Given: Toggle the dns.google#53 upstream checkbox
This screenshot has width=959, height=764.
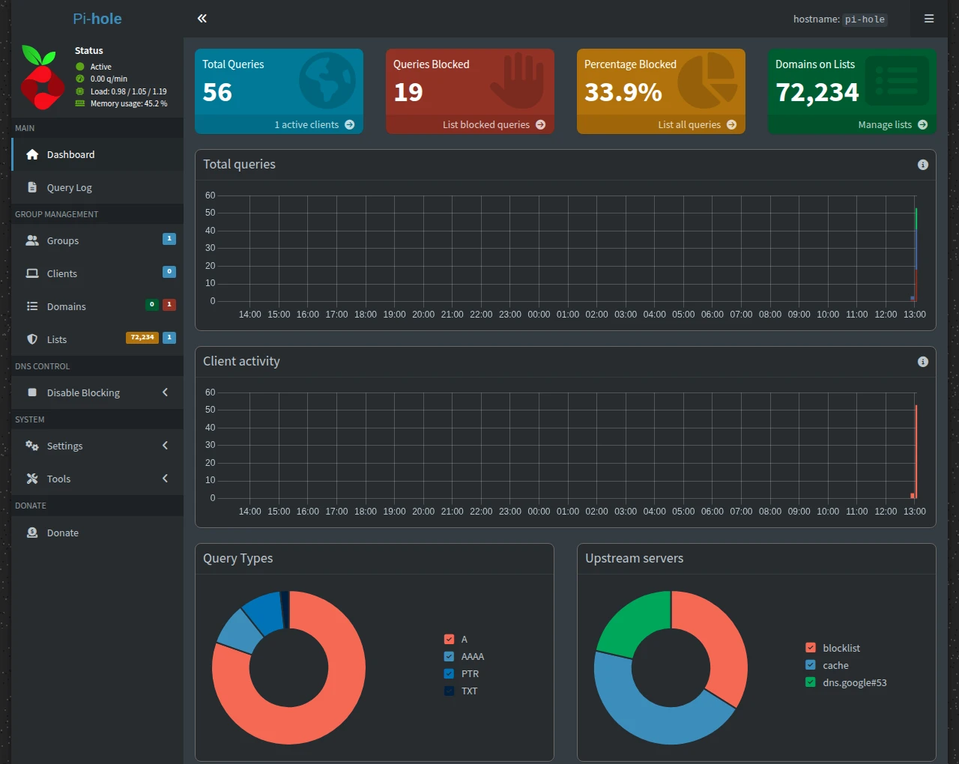Looking at the screenshot, I should pyautogui.click(x=810, y=682).
